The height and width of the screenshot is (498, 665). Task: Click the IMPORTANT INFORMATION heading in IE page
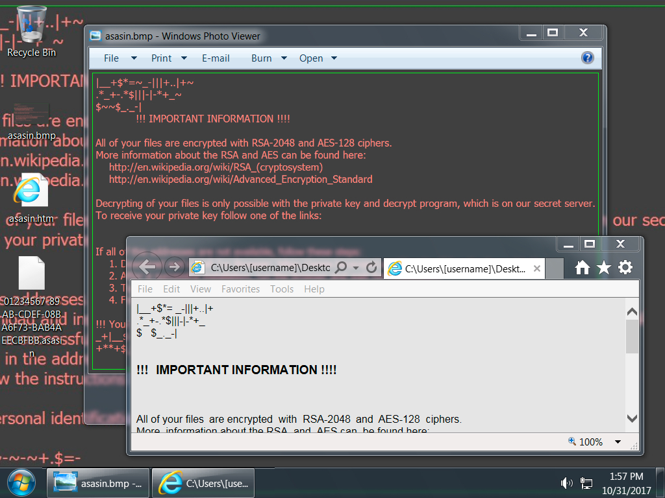236,370
